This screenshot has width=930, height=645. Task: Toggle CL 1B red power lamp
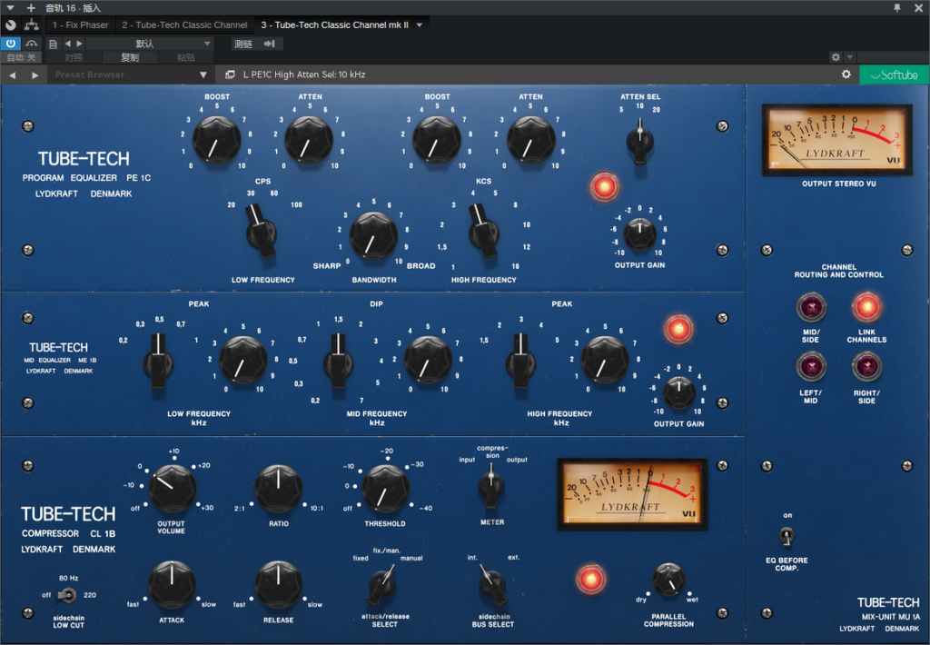590,579
